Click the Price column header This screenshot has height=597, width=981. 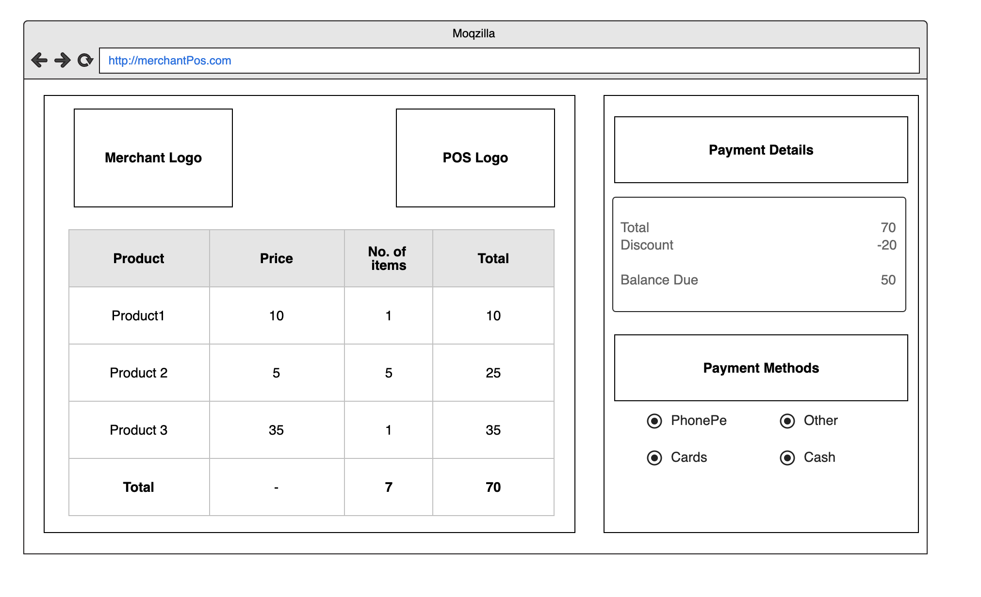coord(277,258)
